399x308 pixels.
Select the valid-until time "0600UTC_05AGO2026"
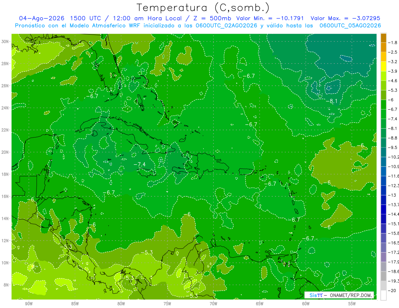(350, 26)
